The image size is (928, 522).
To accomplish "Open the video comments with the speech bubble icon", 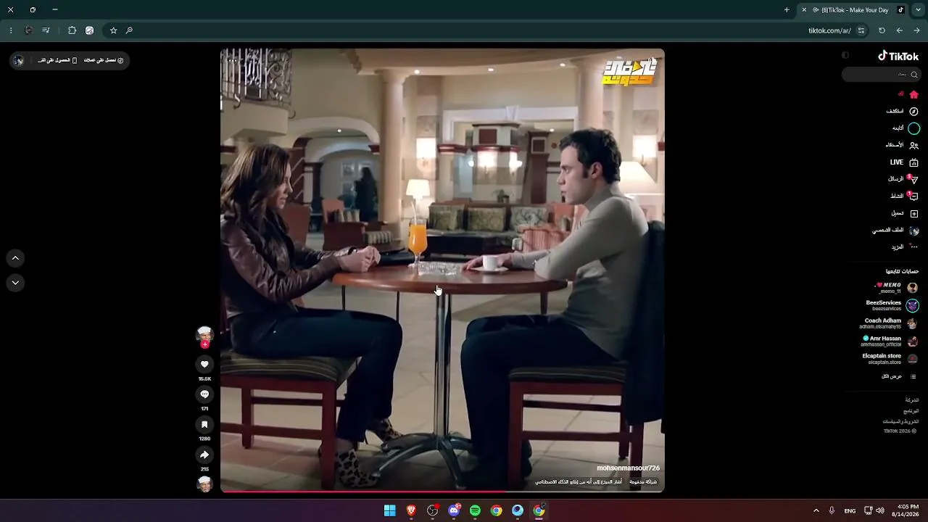I will tap(204, 394).
